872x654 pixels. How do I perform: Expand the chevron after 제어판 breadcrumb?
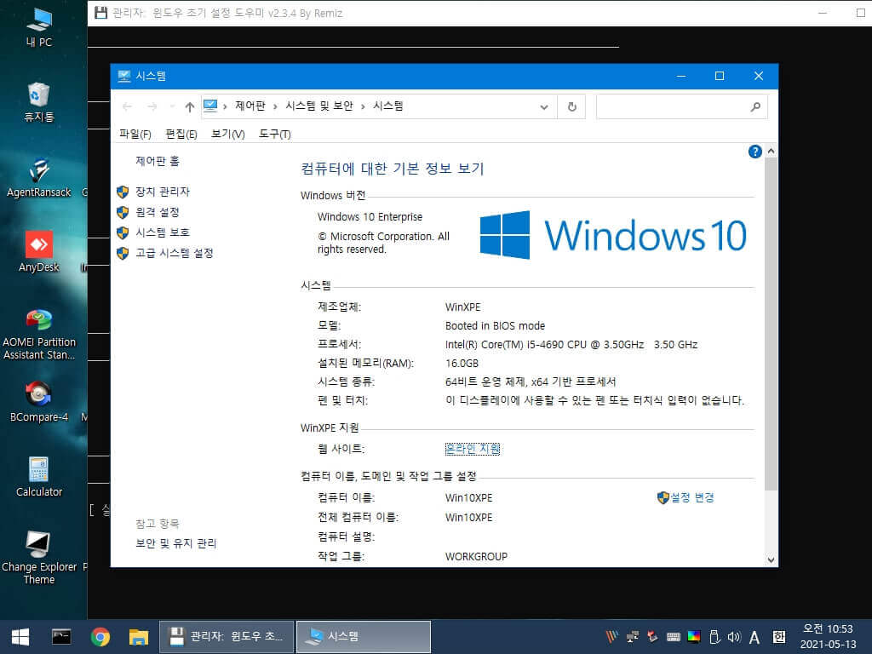[275, 106]
